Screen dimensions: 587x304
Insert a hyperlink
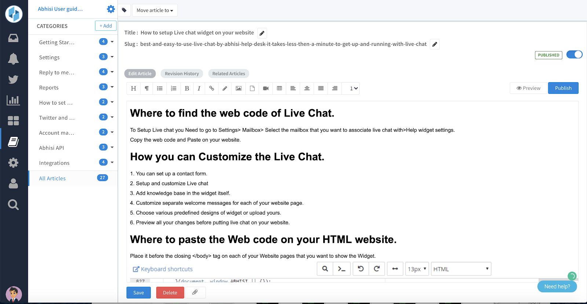212,88
